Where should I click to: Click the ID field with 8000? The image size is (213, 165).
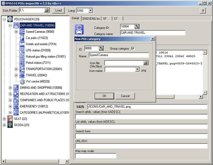[92, 48]
